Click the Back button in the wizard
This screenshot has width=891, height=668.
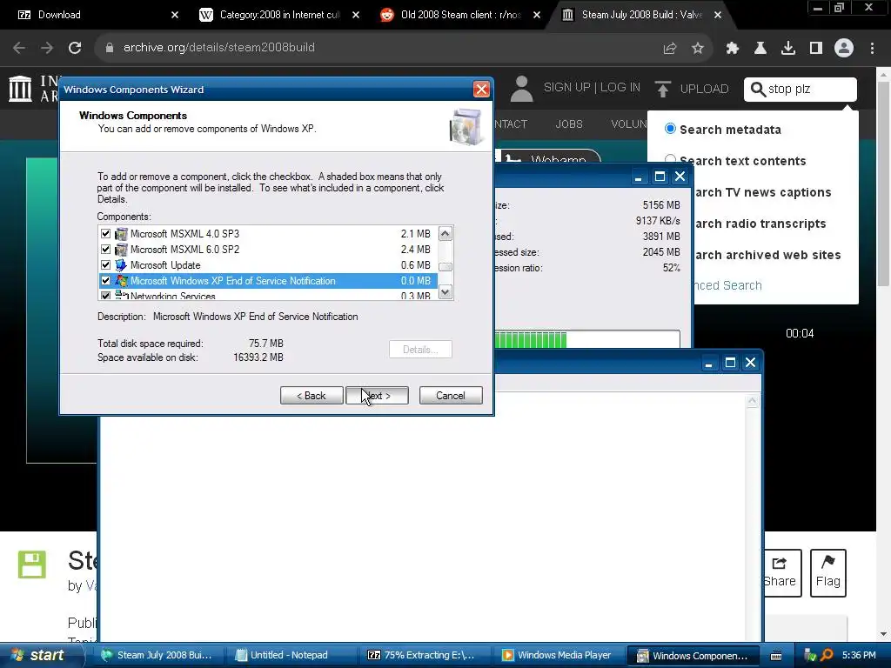coord(312,396)
